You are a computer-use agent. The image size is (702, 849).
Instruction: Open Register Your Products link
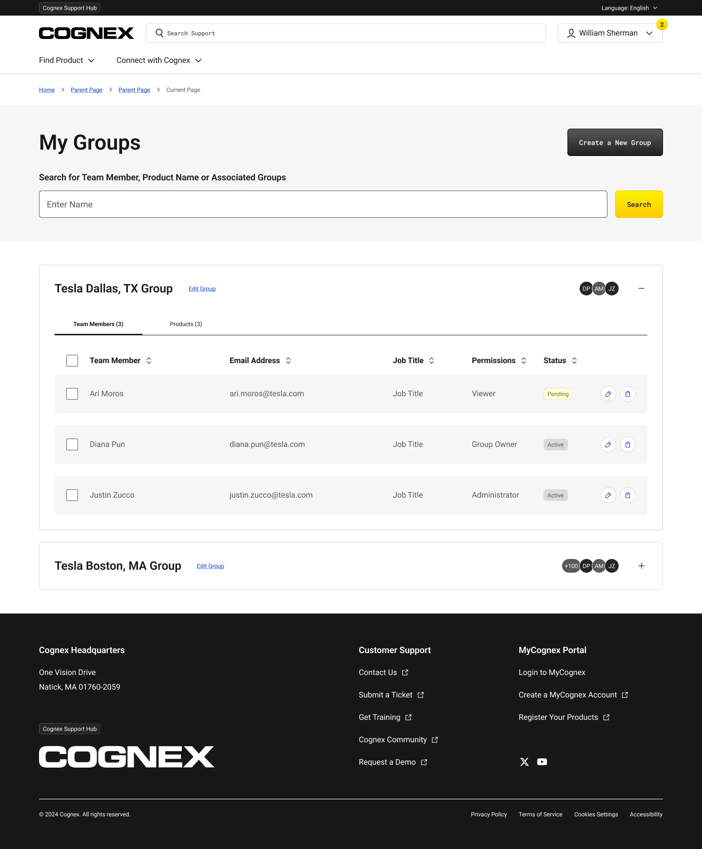pos(564,717)
